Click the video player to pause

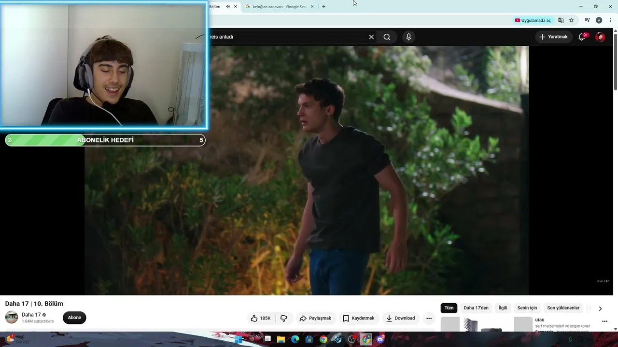(307, 171)
